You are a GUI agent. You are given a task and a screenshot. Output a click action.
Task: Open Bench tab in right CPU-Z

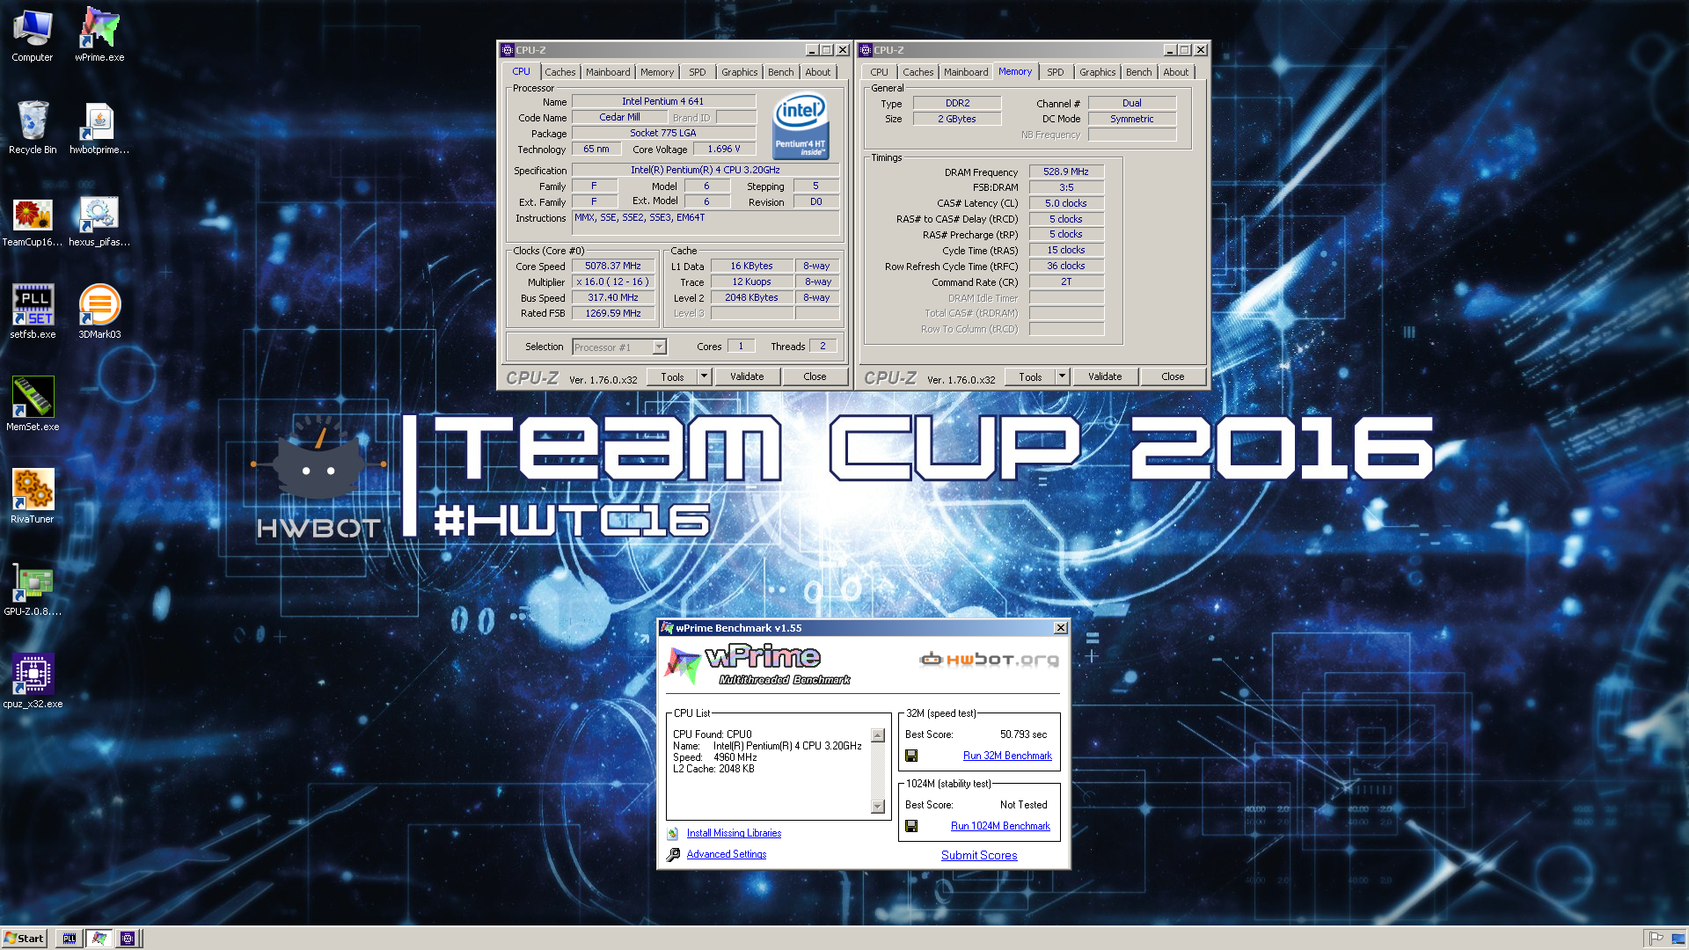coord(1138,72)
